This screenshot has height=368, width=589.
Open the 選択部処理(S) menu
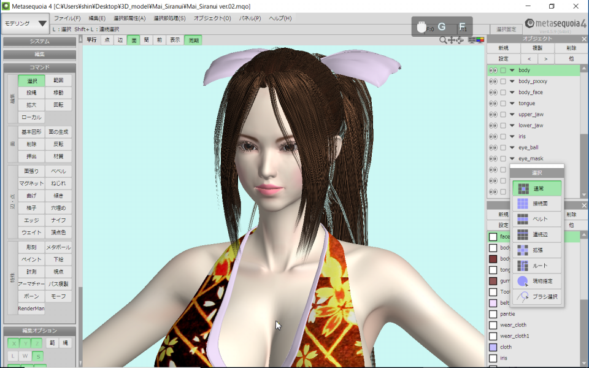[169, 18]
